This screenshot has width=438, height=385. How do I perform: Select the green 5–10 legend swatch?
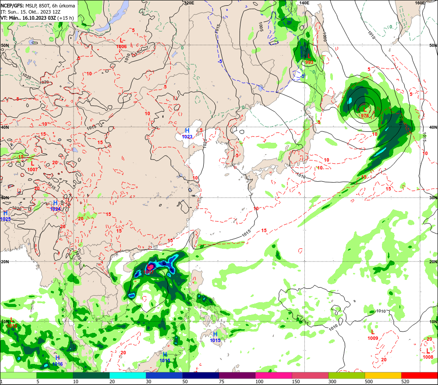[x=55, y=375]
